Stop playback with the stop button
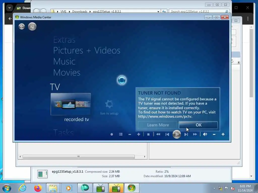Screen dimensions: 258x193 [148, 134]
